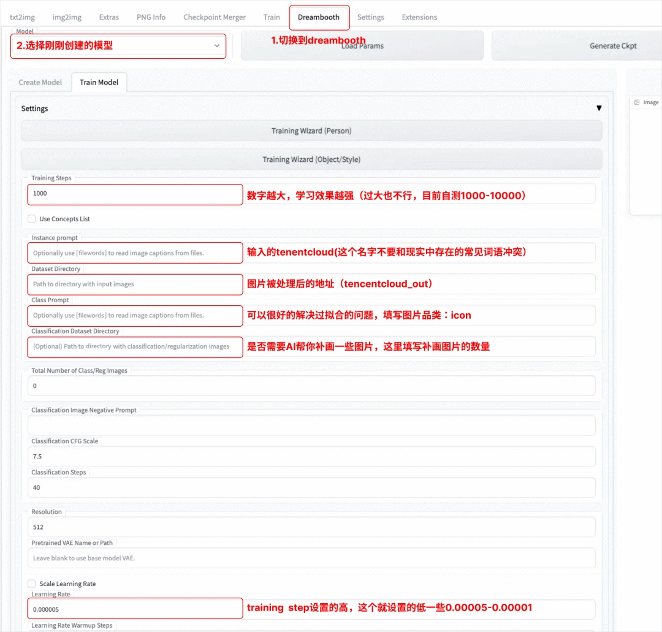Click the Learning Rate field
This screenshot has width=662, height=632.
135,609
